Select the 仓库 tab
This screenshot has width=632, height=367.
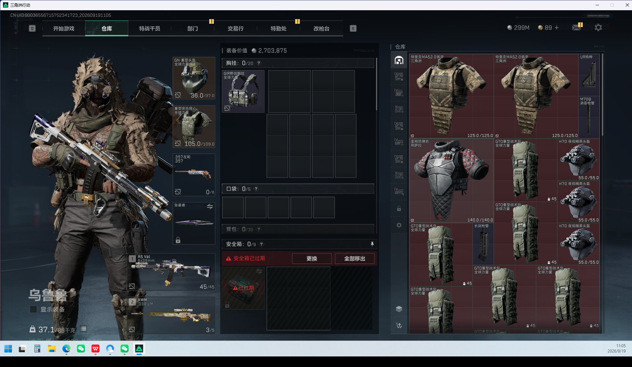(x=107, y=29)
